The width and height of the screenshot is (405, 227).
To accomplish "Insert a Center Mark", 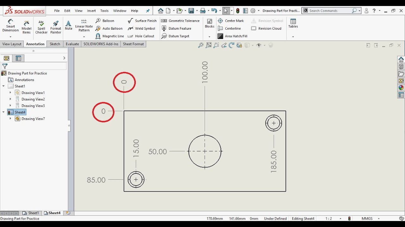I will [231, 21].
